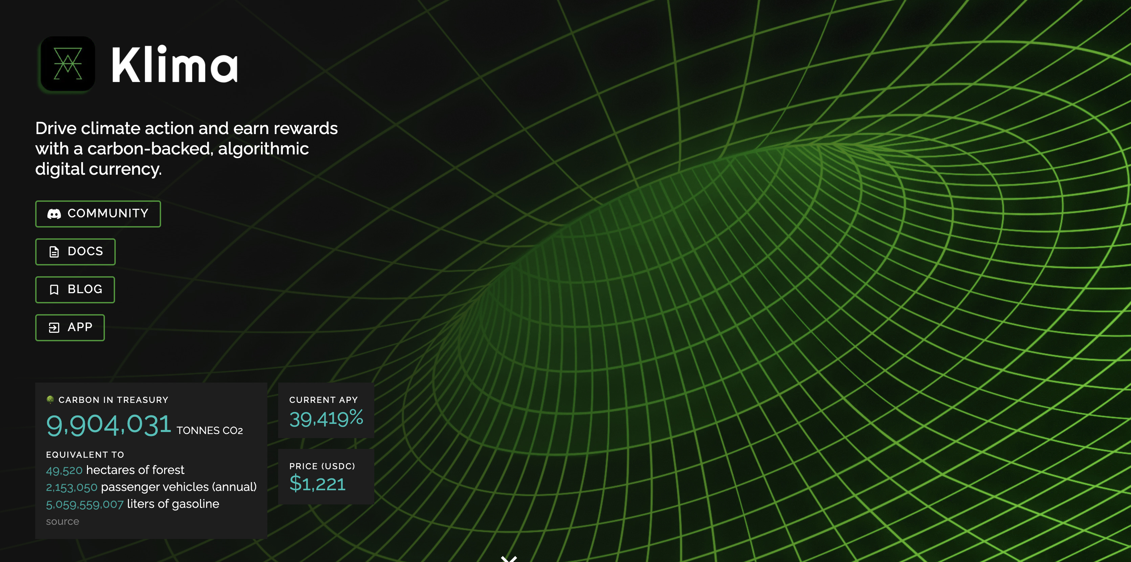Follow the source link in treasury card
This screenshot has width=1131, height=562.
[x=62, y=521]
